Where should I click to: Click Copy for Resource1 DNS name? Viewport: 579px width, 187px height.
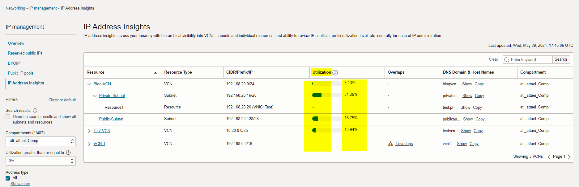[x=477, y=108]
